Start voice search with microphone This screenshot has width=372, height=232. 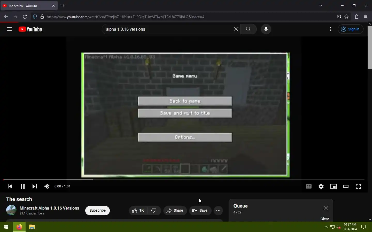266,29
